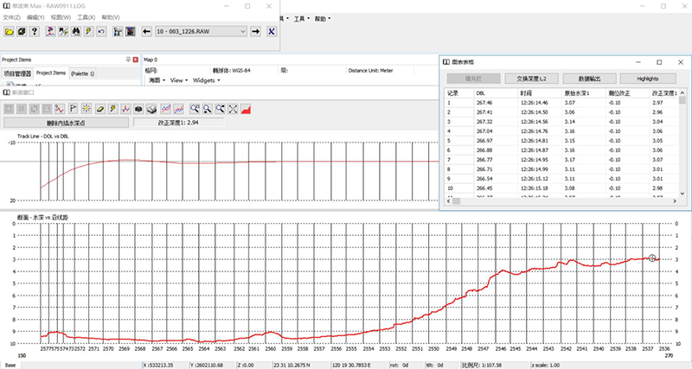Click the circled marker on depth profile
This screenshot has height=369, width=692.
point(654,258)
